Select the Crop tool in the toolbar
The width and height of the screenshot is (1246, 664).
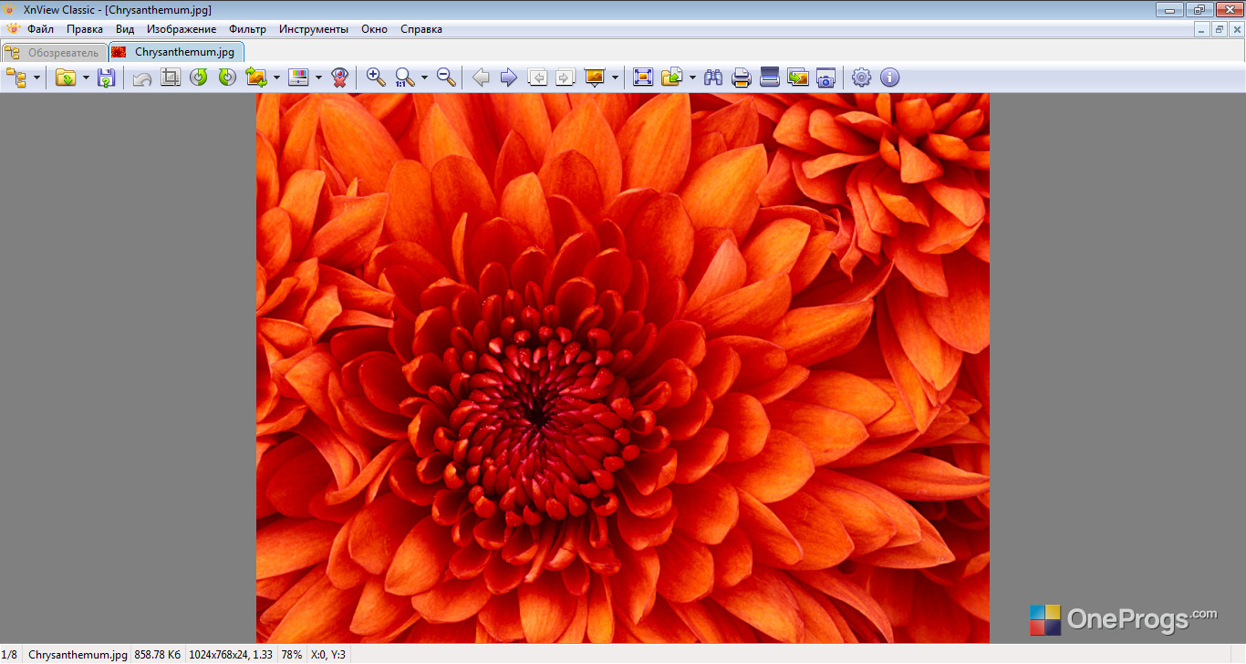(171, 78)
